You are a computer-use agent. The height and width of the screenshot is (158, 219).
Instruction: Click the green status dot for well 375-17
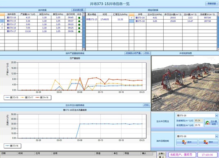coord(79,31)
